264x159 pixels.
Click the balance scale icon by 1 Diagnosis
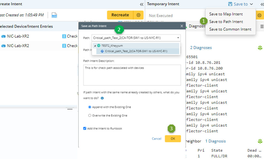click(x=260, y=141)
